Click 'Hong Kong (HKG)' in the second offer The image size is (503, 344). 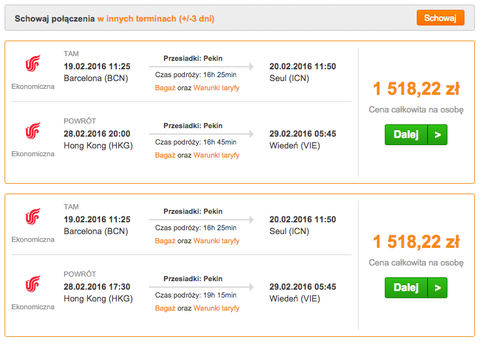pyautogui.click(x=98, y=299)
